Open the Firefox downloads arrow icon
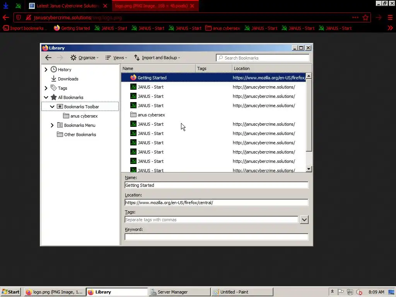This screenshot has width=396, height=297. (5, 5)
